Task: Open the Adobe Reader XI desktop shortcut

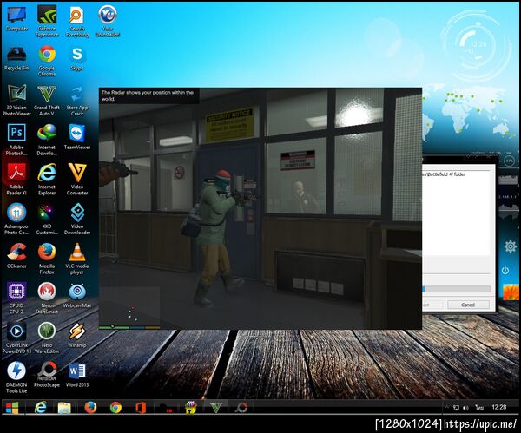Action: [x=16, y=179]
